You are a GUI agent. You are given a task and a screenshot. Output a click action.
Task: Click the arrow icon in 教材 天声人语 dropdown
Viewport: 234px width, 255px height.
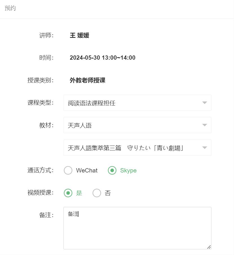point(205,125)
